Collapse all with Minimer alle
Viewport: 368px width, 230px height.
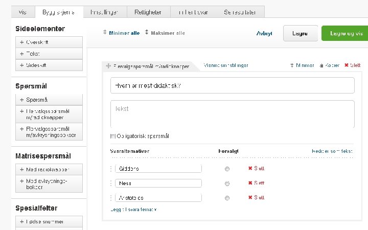tap(121, 33)
